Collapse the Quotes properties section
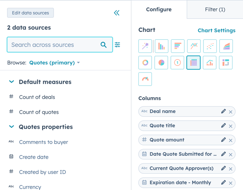This screenshot has width=243, height=190. point(12,127)
